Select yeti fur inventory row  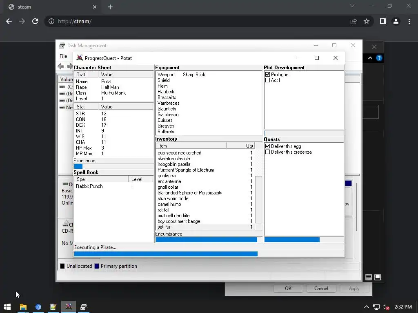click(x=205, y=227)
